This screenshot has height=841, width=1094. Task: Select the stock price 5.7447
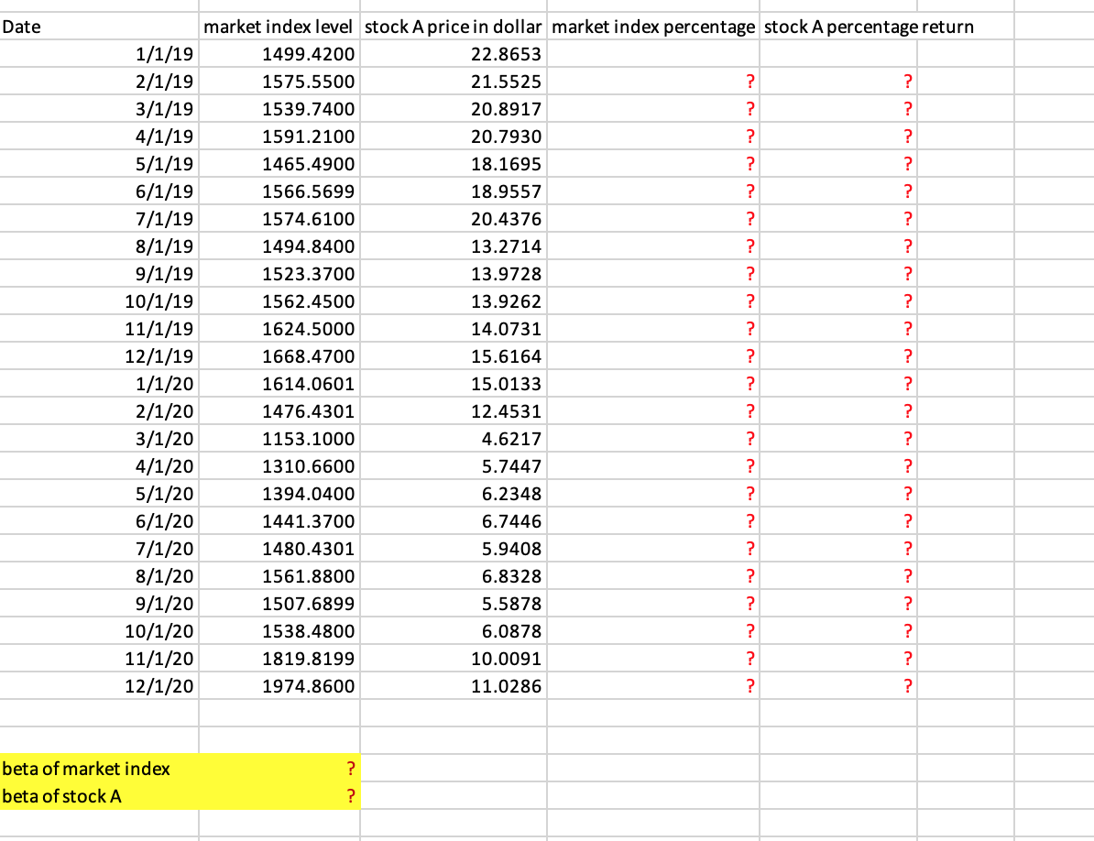[454, 465]
